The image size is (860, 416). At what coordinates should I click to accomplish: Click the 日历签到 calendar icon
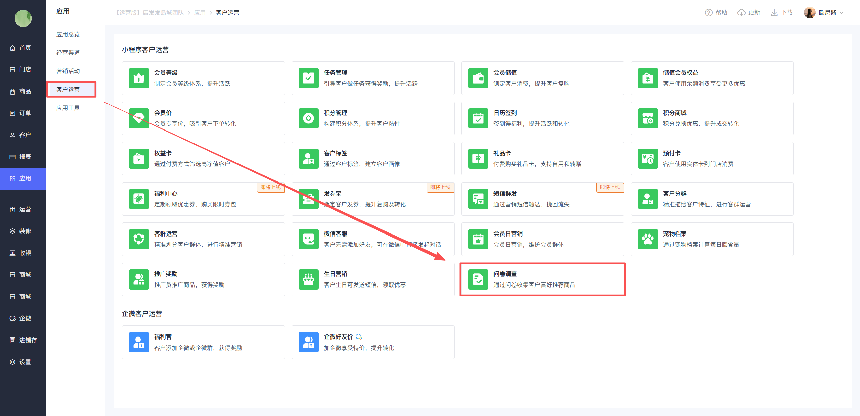[x=478, y=118]
